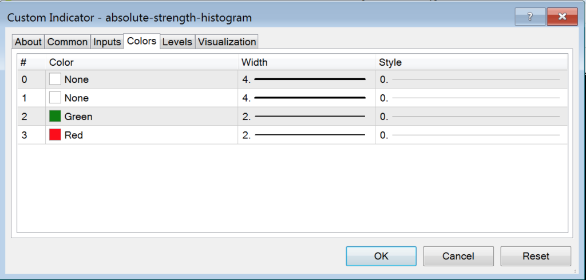Viewport: 586px width, 280px height.
Task: Open the style selector for row 1
Action: point(470,98)
